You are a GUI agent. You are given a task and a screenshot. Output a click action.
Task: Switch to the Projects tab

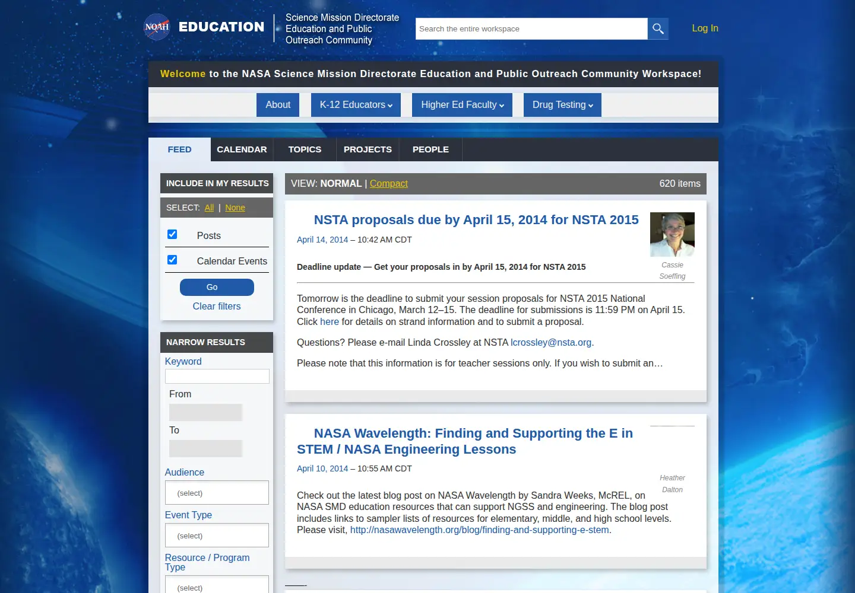click(x=368, y=149)
